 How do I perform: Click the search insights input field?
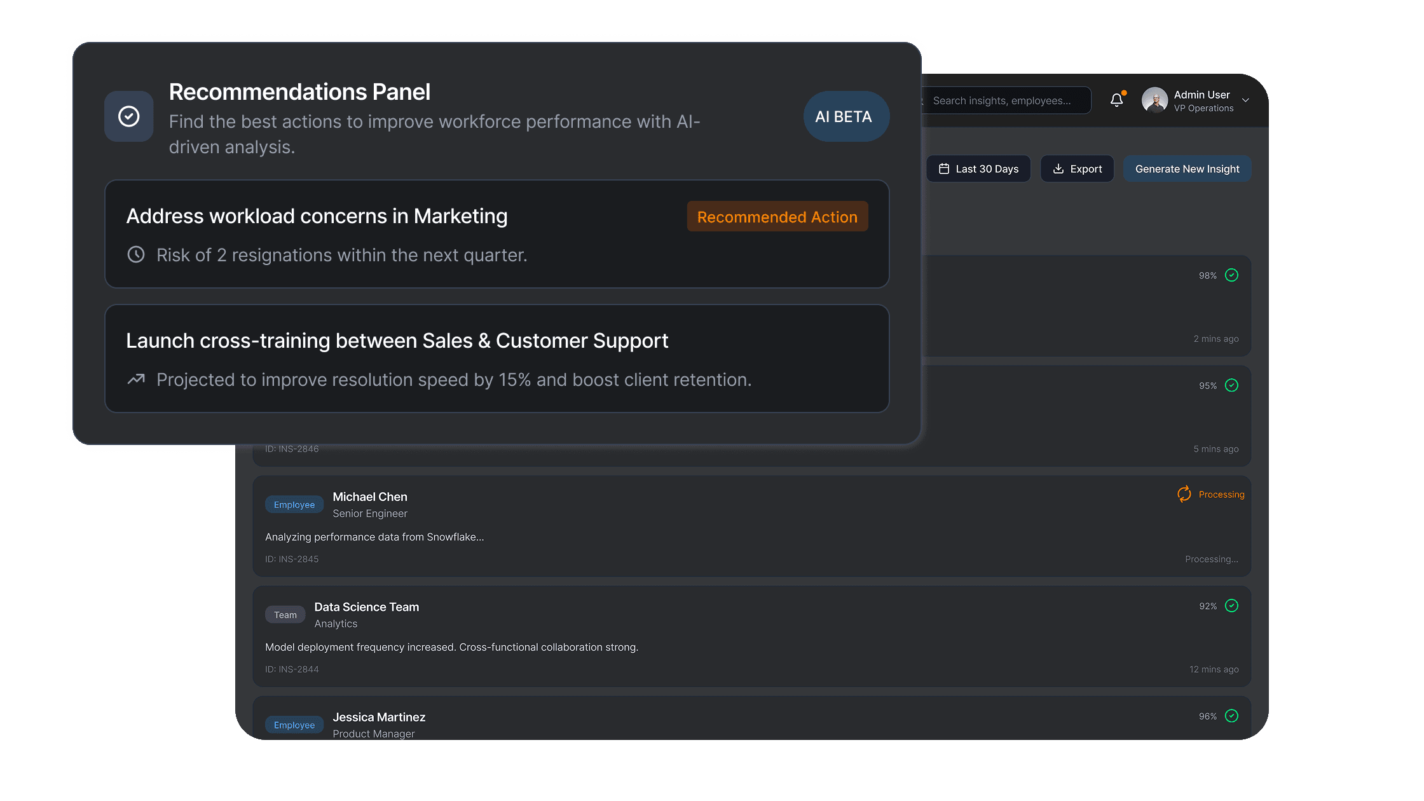(1006, 100)
